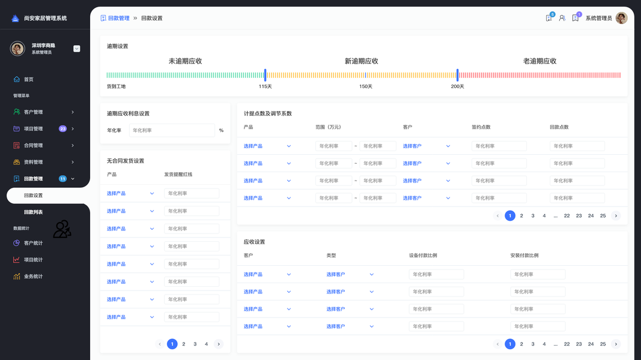
Task: Click first 设备付款比例 input field
Action: 436,275
